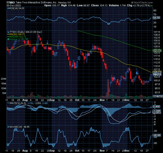Click the tall red volume spike bar near Nov 7

pos(108,88)
